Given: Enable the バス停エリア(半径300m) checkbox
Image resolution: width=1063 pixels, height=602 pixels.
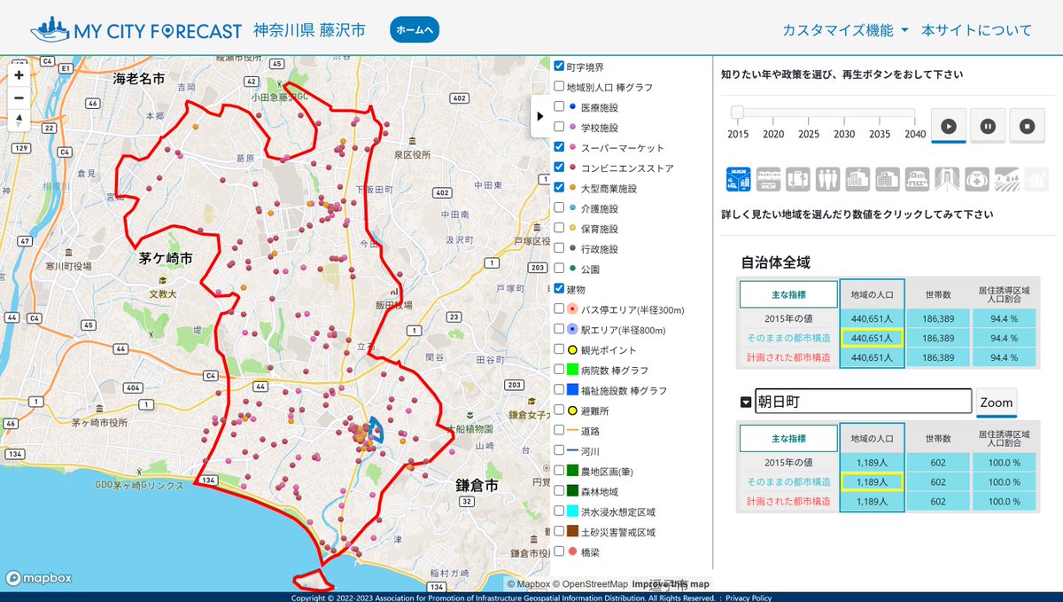Looking at the screenshot, I should point(559,309).
